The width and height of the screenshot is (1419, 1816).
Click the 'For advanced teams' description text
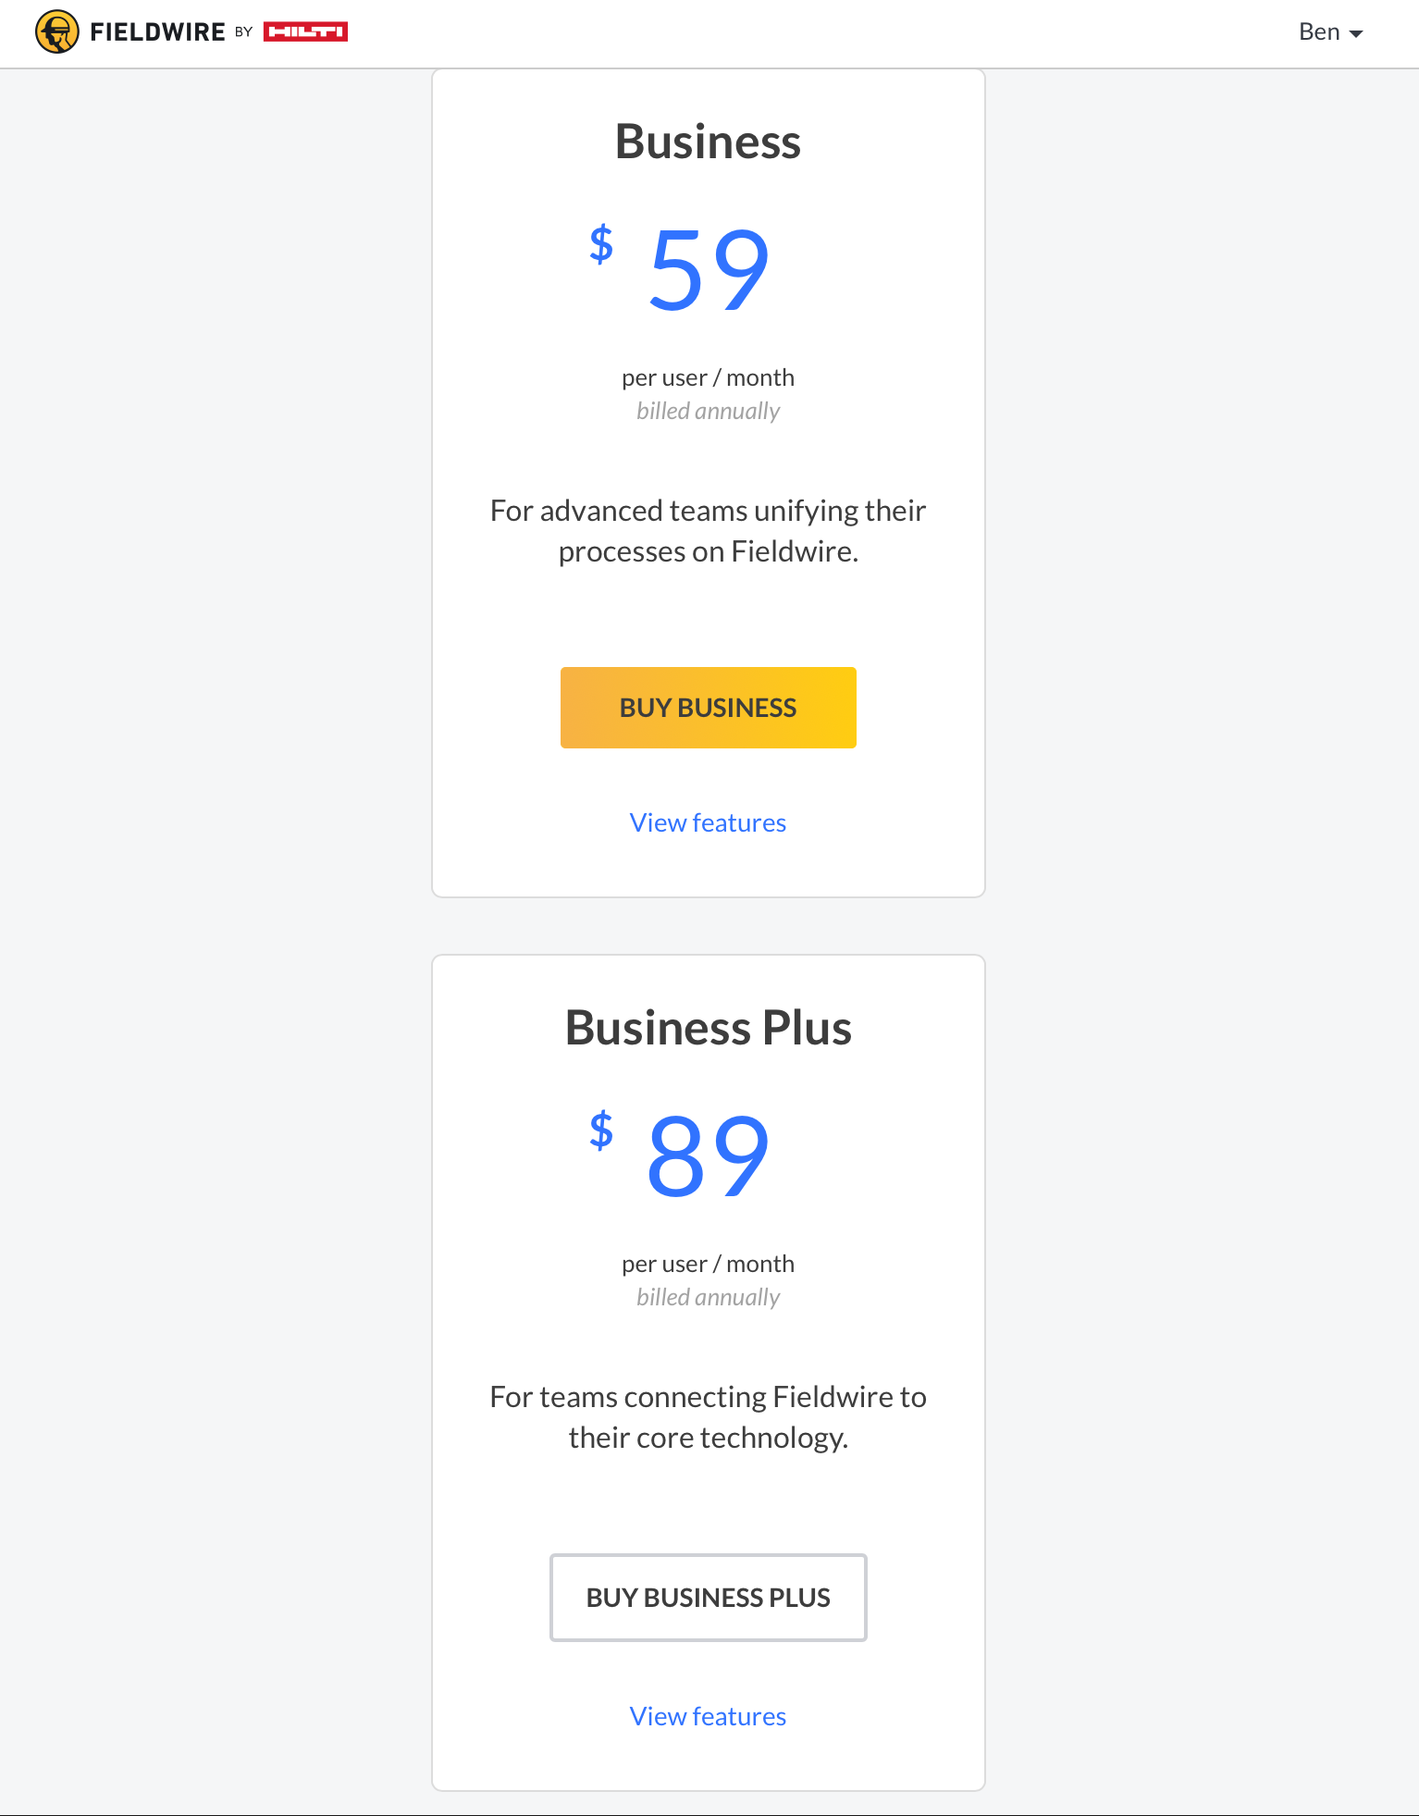[x=709, y=531]
